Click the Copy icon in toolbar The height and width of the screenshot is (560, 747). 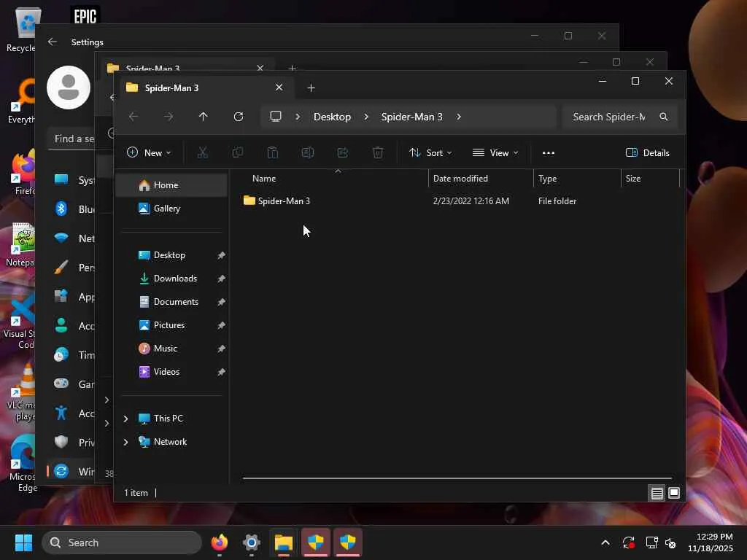[x=237, y=152]
